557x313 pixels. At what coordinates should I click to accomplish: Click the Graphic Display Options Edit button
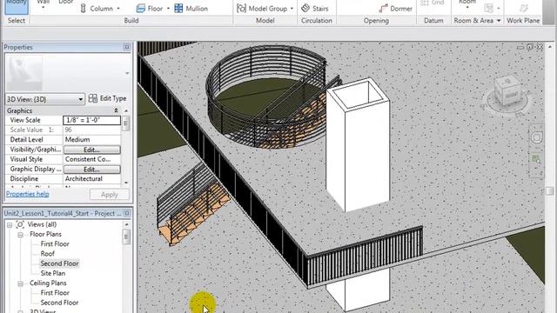(x=91, y=170)
